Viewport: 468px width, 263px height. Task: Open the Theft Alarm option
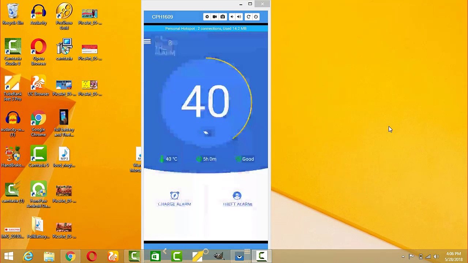(237, 199)
